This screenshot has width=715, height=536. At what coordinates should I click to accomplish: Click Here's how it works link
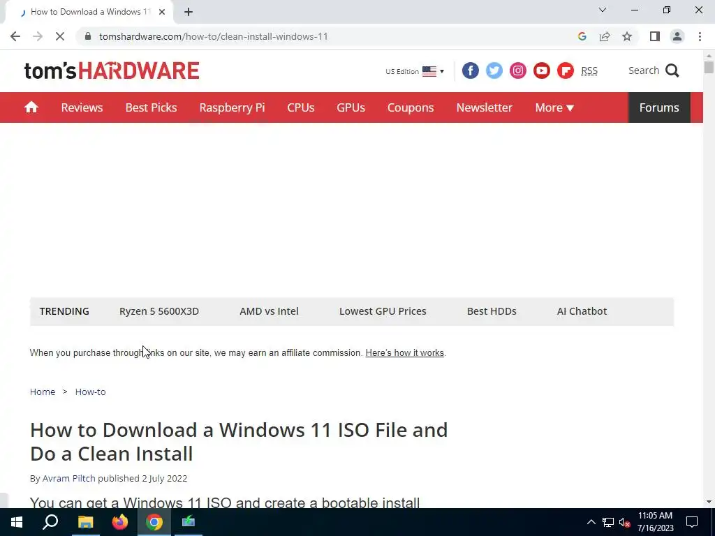coord(404,352)
